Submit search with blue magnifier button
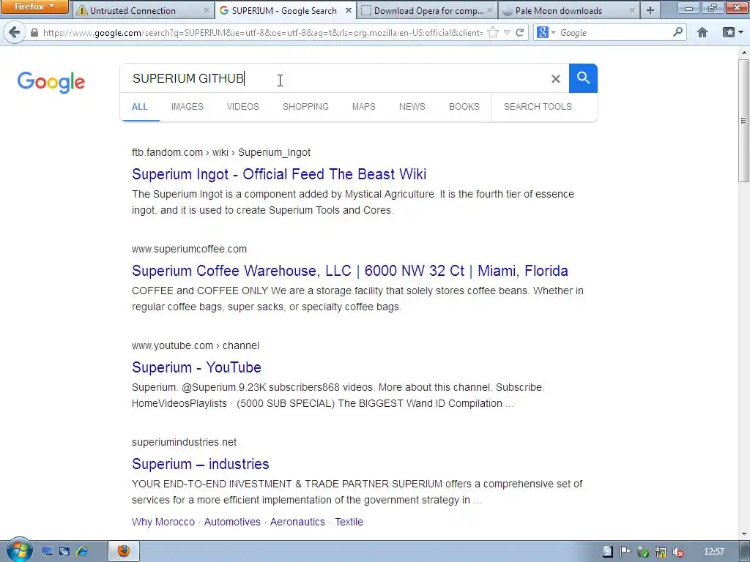The width and height of the screenshot is (750, 562). click(583, 78)
